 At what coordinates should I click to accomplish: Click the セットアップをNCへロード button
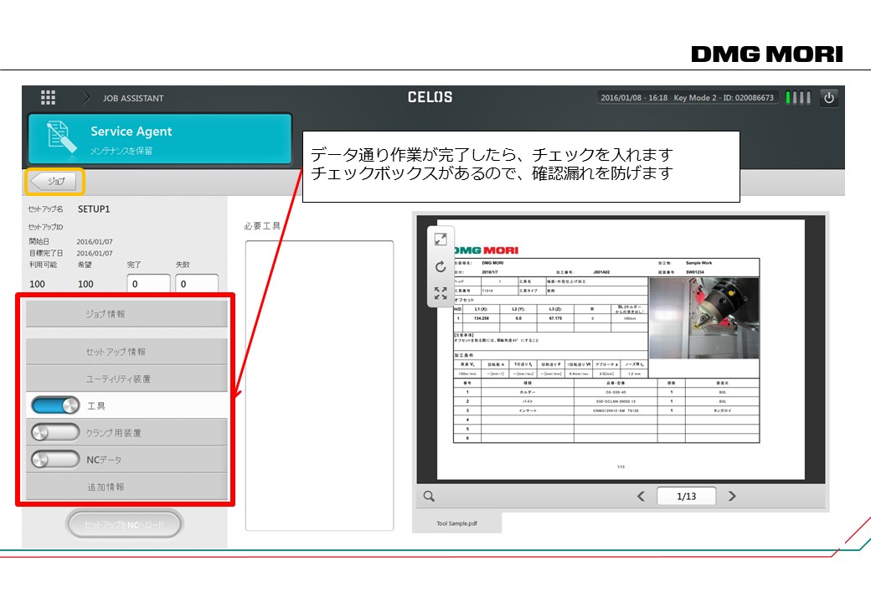[125, 524]
